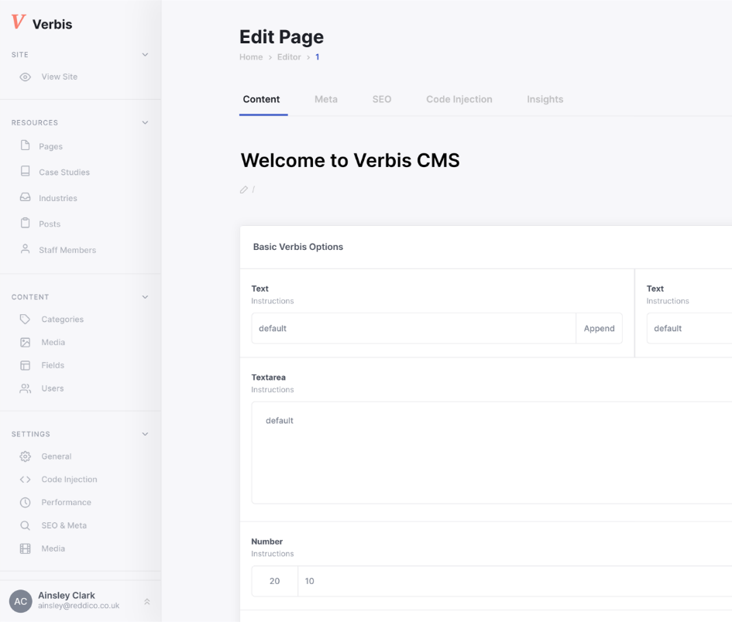Click the Industries inbox icon

(x=26, y=197)
